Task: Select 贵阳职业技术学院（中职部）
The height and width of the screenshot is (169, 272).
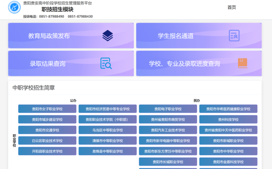Action: 108,119
